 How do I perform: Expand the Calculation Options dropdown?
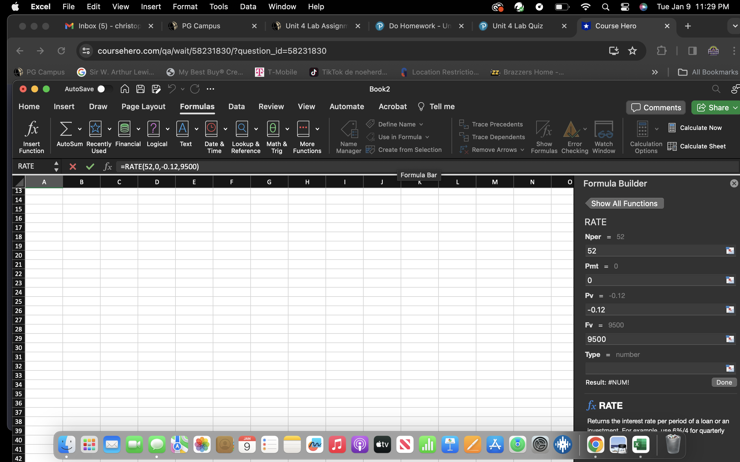point(656,129)
